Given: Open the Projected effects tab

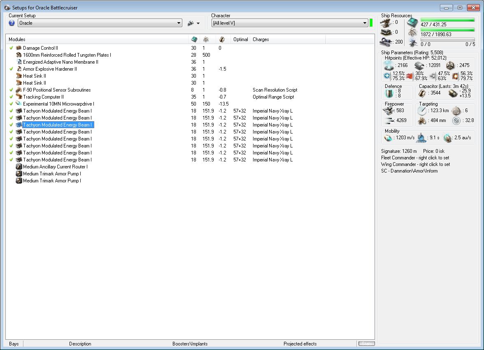Looking at the screenshot, I should click(x=300, y=344).
